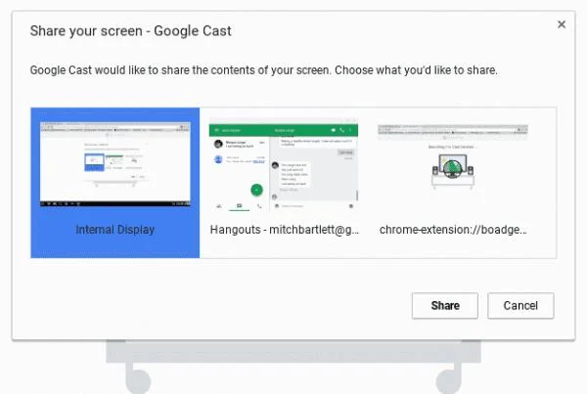This screenshot has height=394, width=587.
Task: Click green plus button in Hangouts preview
Action: [x=256, y=190]
